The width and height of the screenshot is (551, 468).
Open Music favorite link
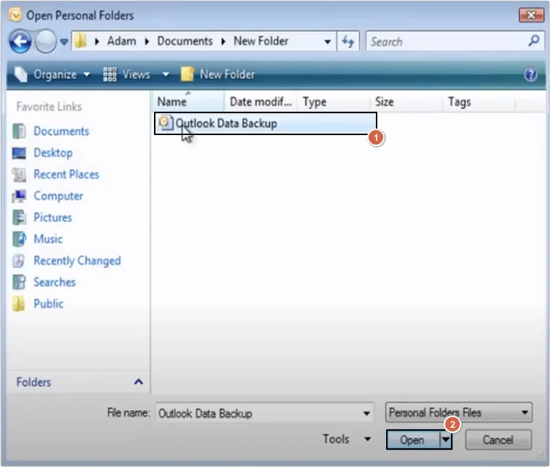[x=48, y=239]
